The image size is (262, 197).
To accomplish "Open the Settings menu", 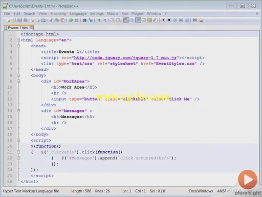I will [x=97, y=13].
